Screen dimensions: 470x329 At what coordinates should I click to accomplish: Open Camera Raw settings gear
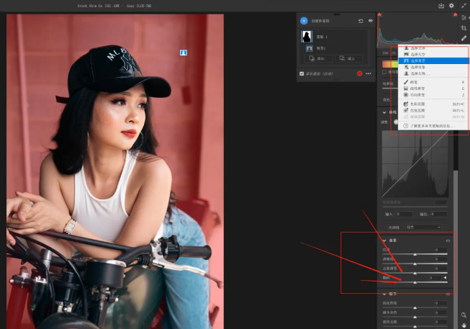tap(451, 5)
